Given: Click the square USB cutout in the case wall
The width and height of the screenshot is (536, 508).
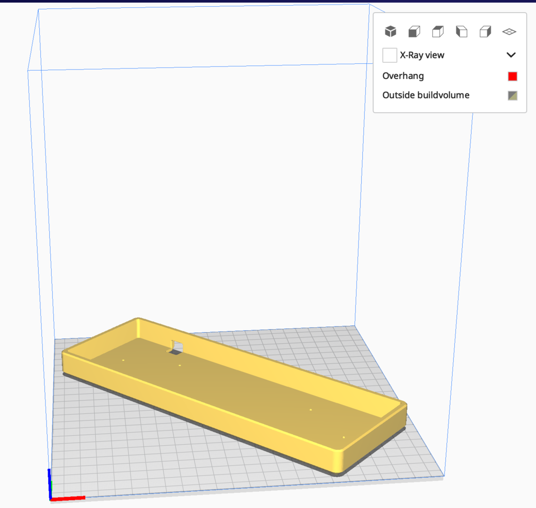Looking at the screenshot, I should [176, 346].
